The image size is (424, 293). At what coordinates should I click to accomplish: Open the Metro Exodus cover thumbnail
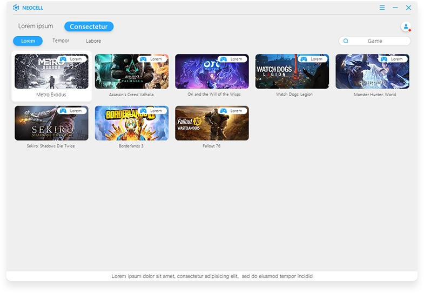pos(51,71)
